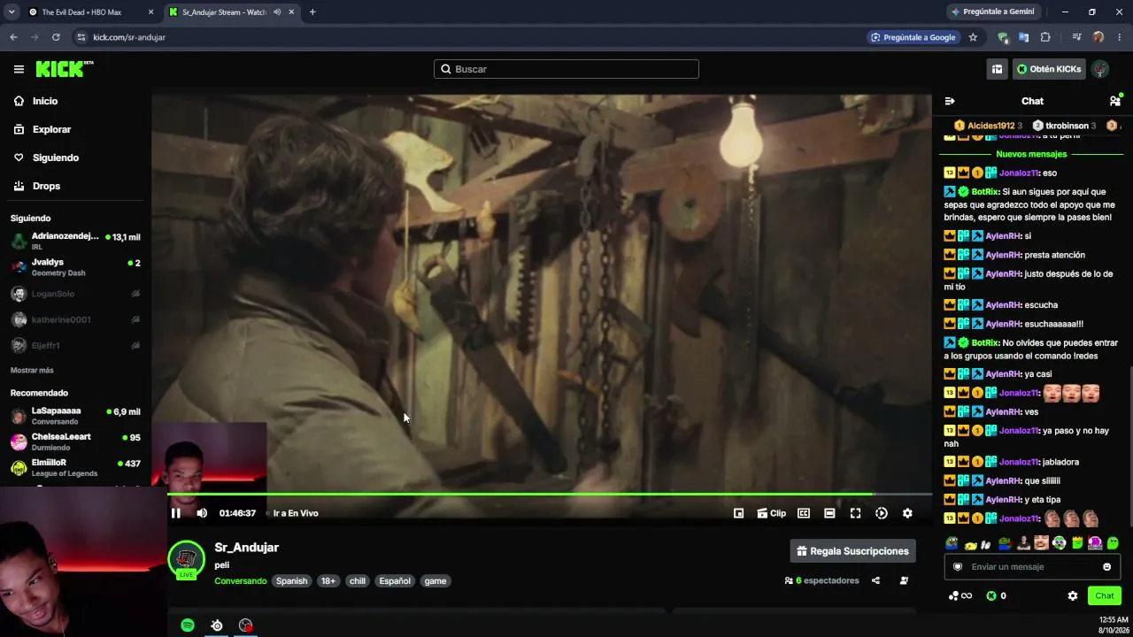Click the stream progress bar
The height and width of the screenshot is (637, 1133).
click(x=550, y=494)
